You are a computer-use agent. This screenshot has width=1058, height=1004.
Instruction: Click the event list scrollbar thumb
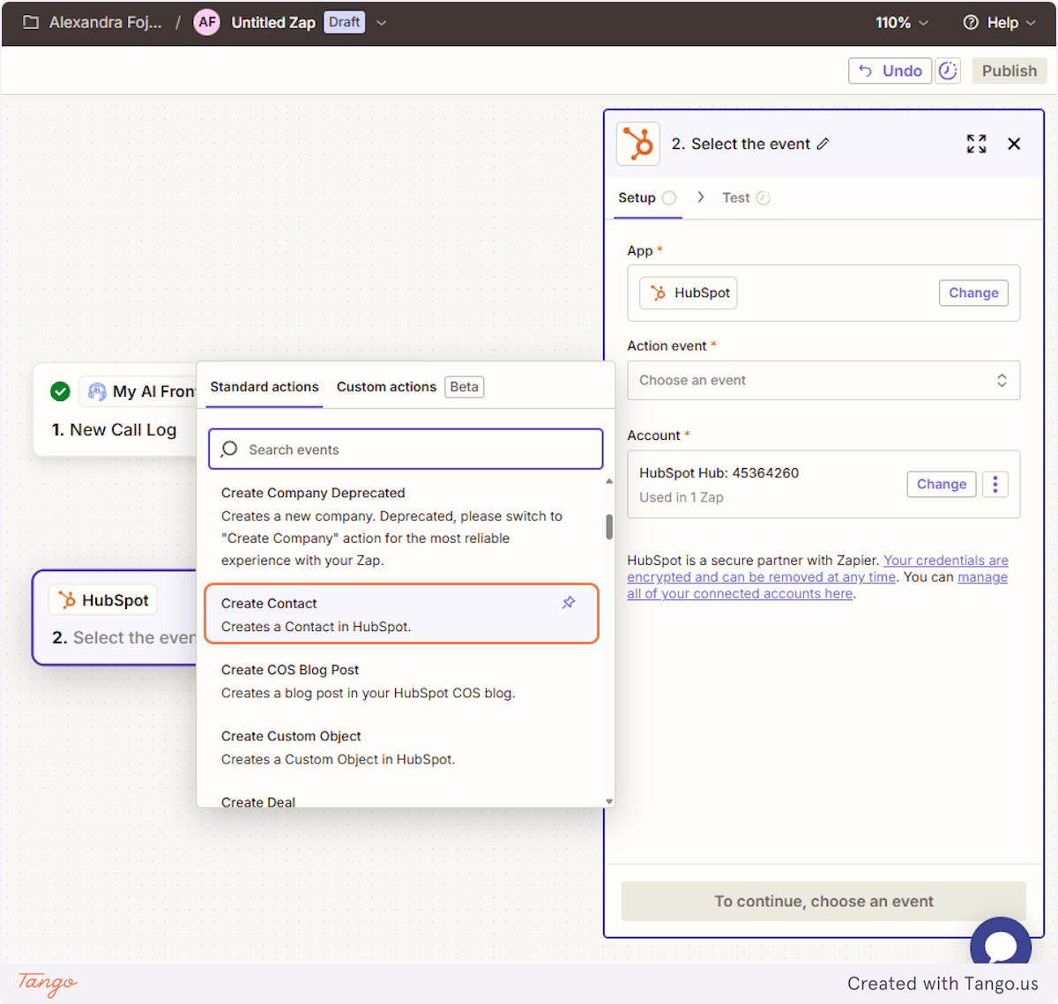pos(609,527)
